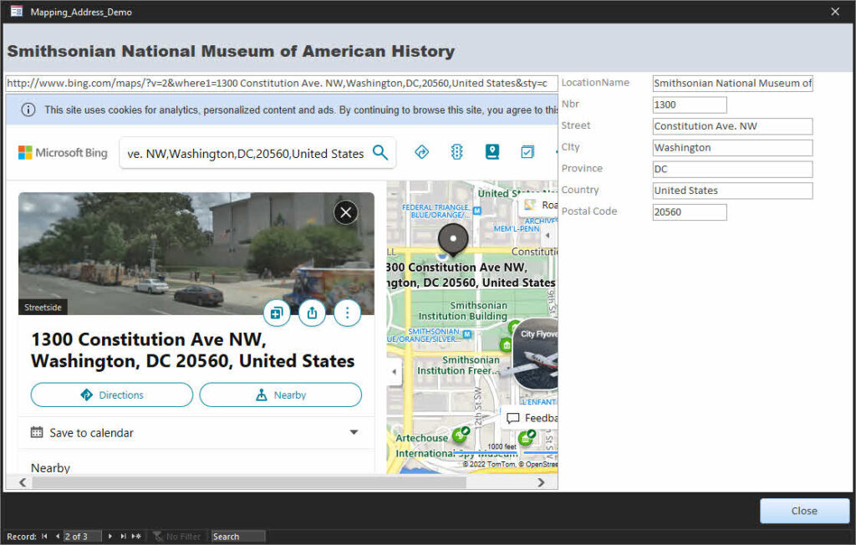856x545 pixels.
Task: Click the Smithsonian metro station icon
Action: (x=467, y=334)
